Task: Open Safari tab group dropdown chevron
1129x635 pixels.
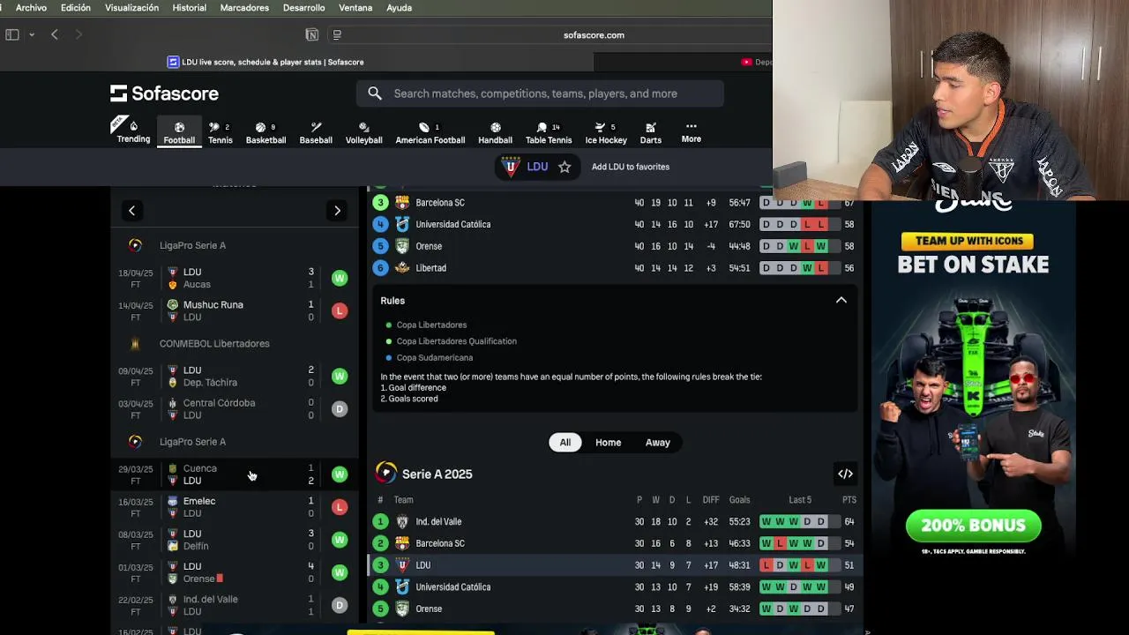Action: (x=32, y=34)
